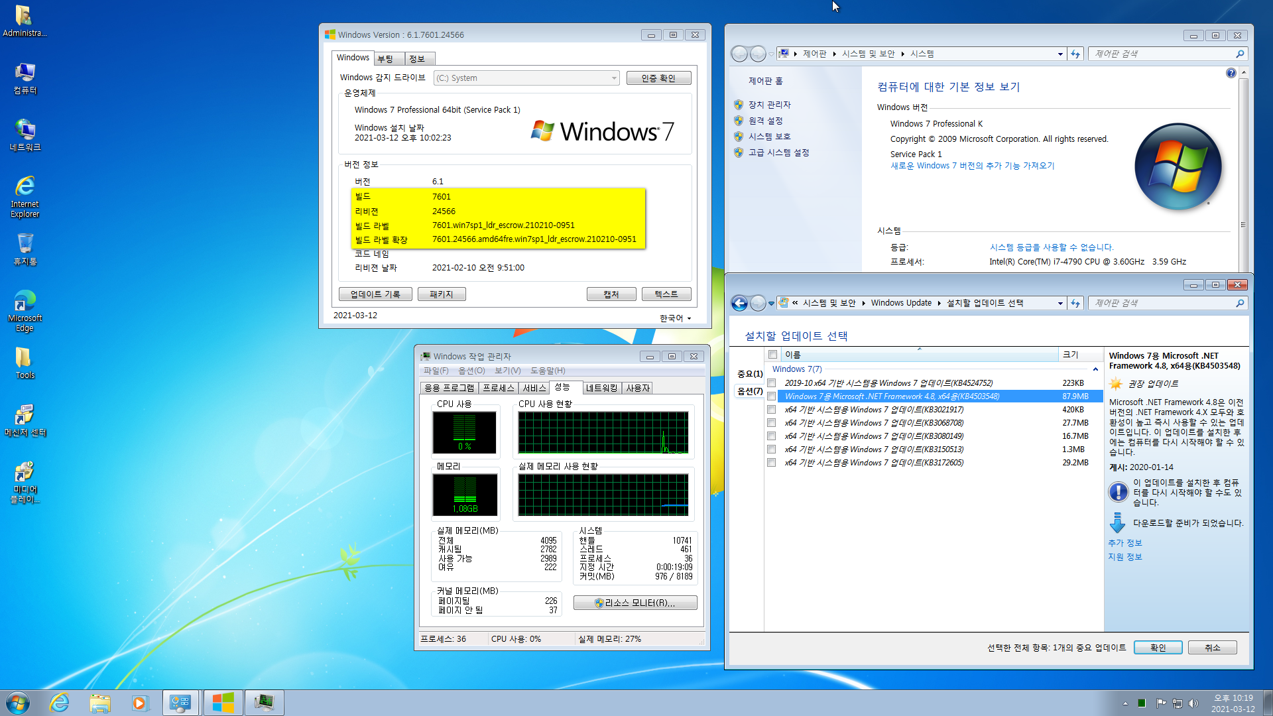Viewport: 1273px width, 716px height.
Task: Click the 캡처 button
Action: tap(611, 294)
